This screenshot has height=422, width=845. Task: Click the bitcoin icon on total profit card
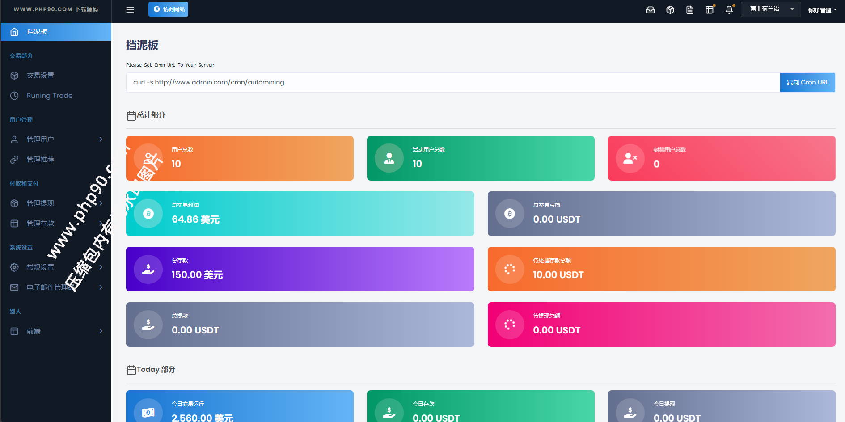click(x=148, y=214)
